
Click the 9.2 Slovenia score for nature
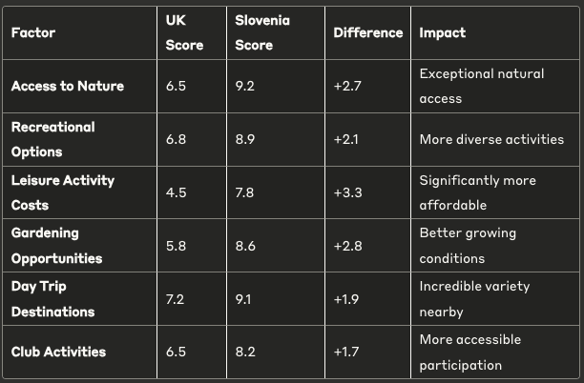[x=245, y=86]
